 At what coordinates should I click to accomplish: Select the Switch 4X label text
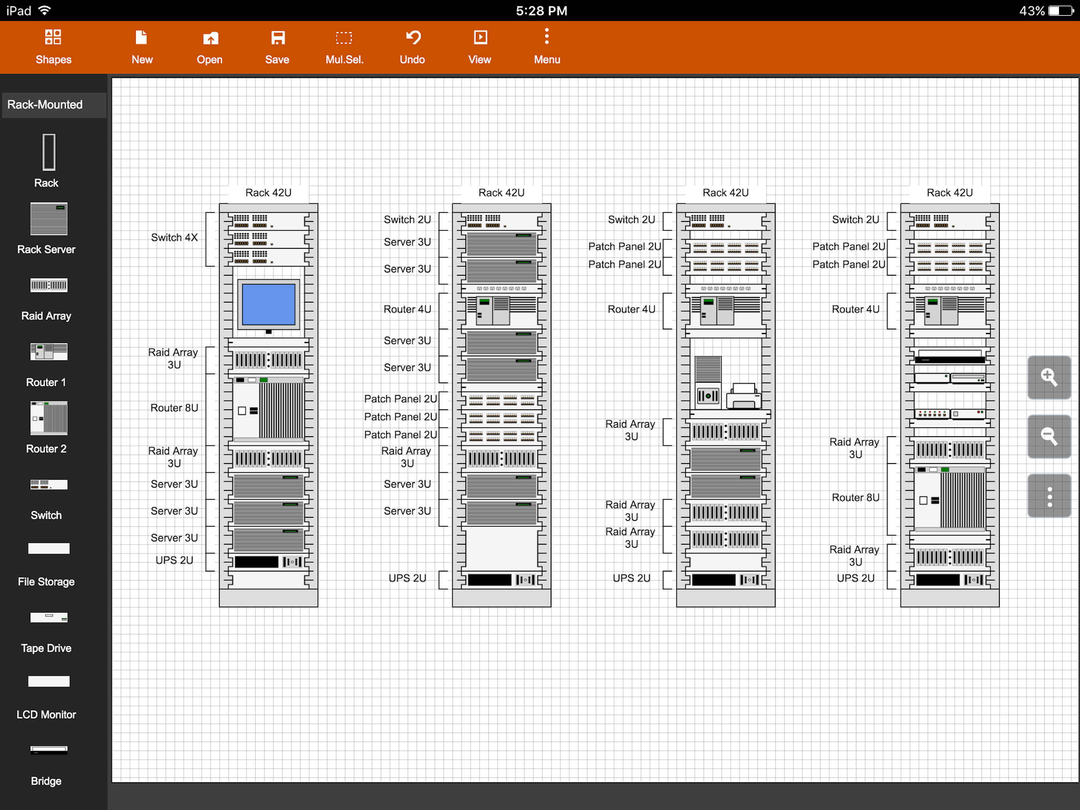[x=174, y=237]
